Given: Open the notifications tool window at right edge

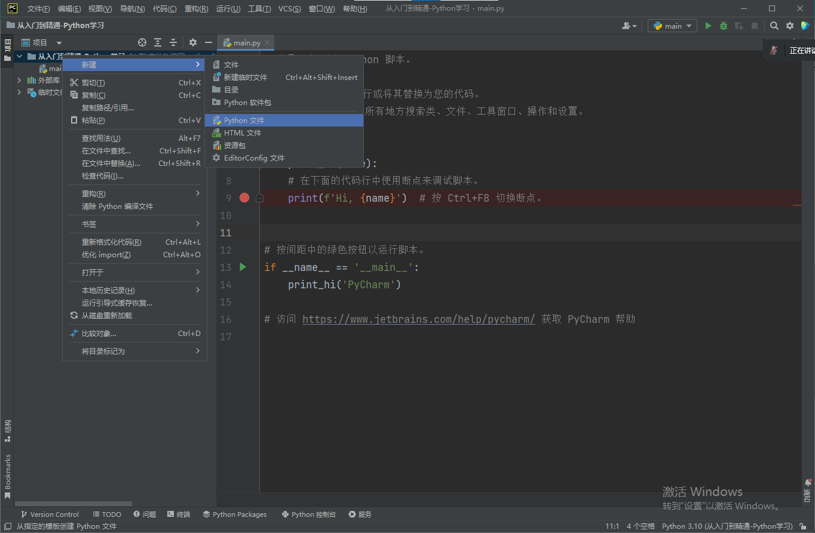Looking at the screenshot, I should click(x=808, y=491).
